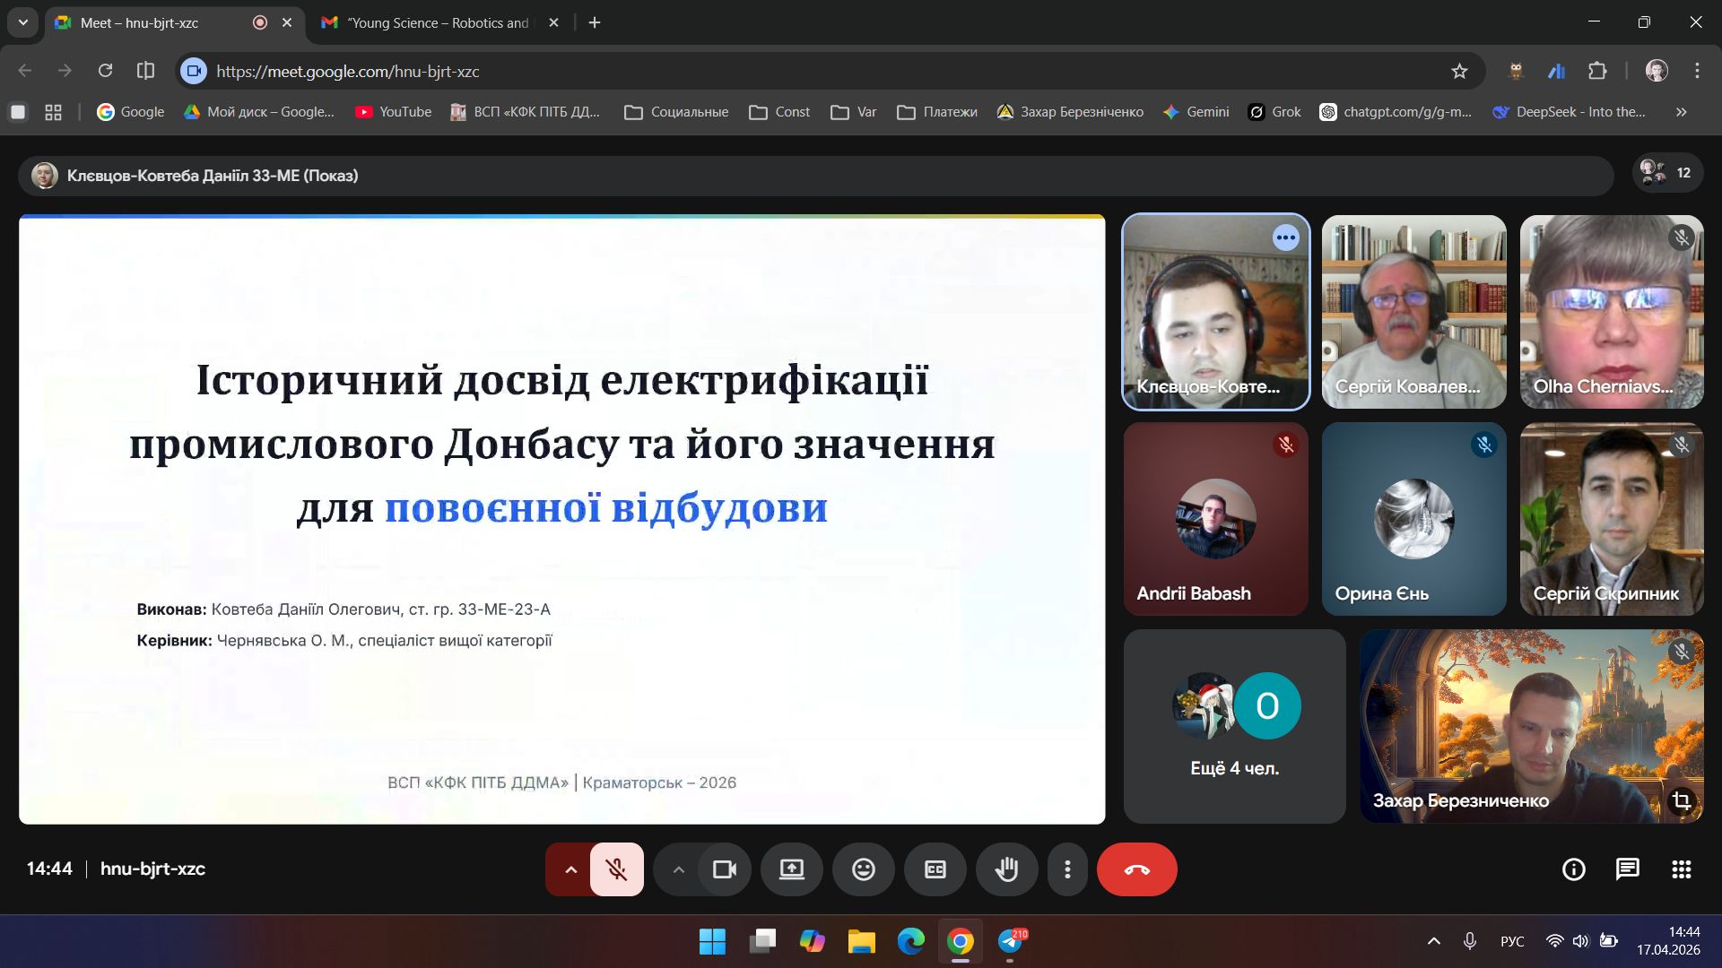Open the chat panel icon
The height and width of the screenshot is (968, 1722).
1627,869
